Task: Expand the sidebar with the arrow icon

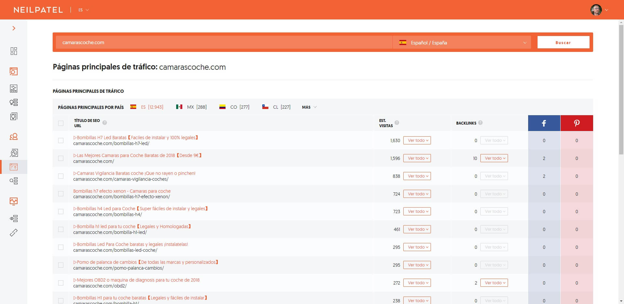Action: 14,28
